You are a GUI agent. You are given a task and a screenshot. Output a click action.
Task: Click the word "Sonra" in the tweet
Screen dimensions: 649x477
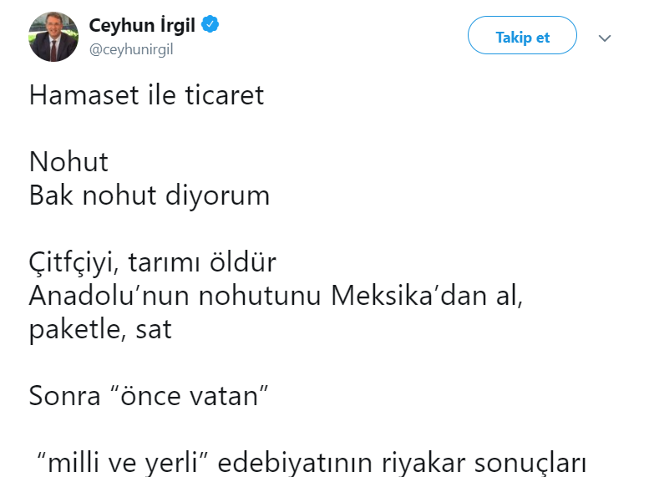pyautogui.click(x=63, y=395)
